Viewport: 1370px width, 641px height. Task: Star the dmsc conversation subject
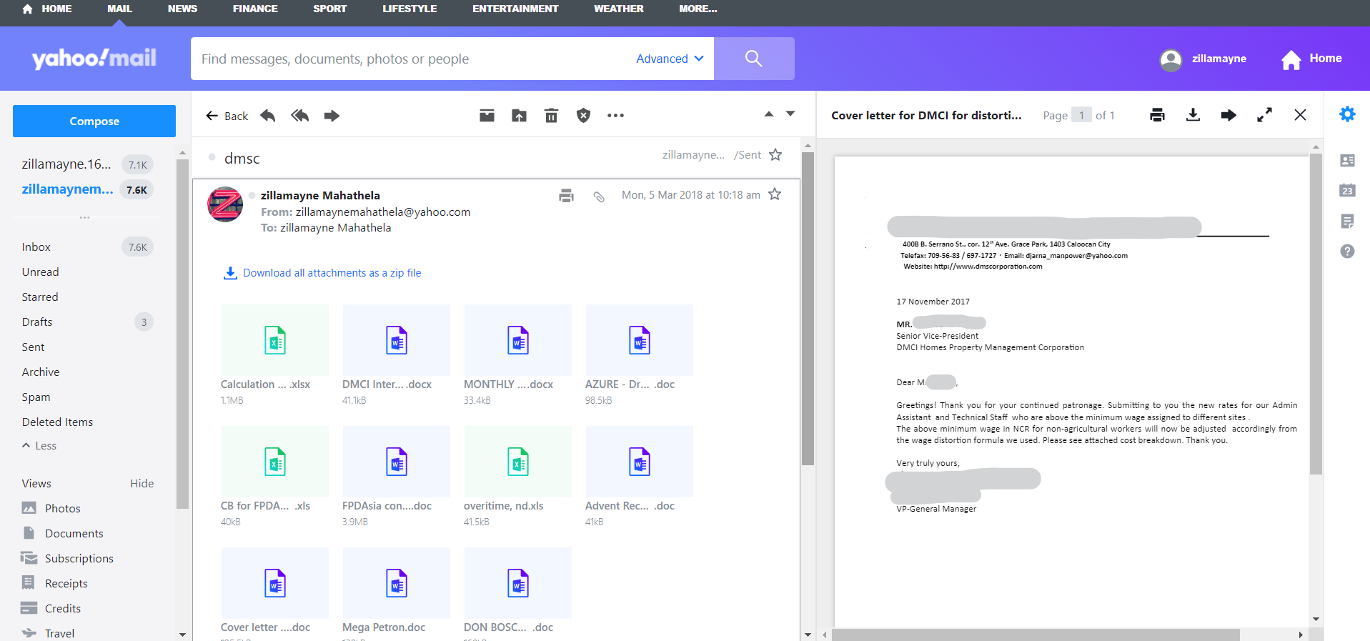click(x=775, y=155)
